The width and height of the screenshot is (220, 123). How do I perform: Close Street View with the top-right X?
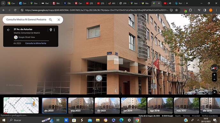tap(214, 19)
